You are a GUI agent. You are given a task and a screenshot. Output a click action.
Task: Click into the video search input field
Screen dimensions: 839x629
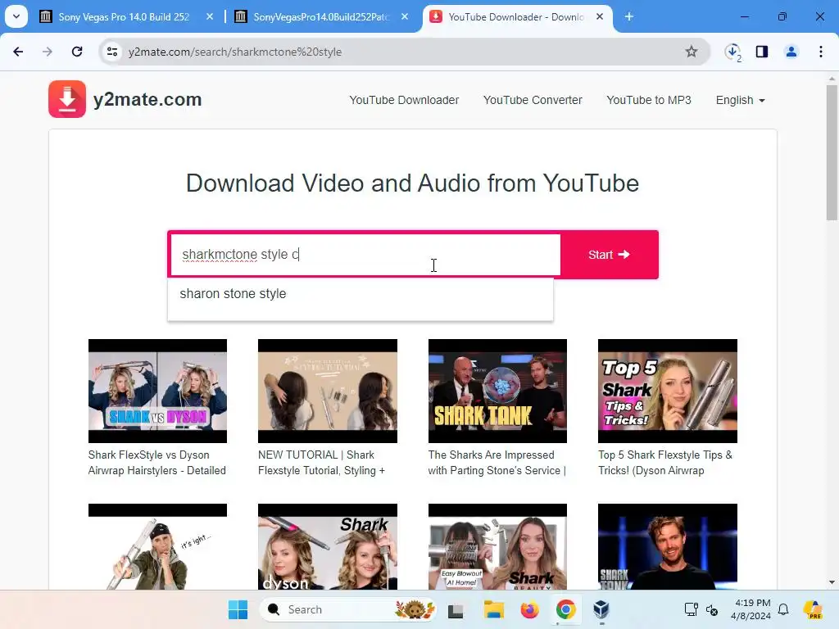pos(365,255)
